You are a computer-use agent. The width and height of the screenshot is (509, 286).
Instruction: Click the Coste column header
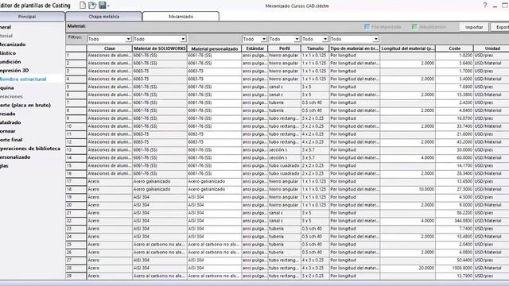tap(454, 48)
